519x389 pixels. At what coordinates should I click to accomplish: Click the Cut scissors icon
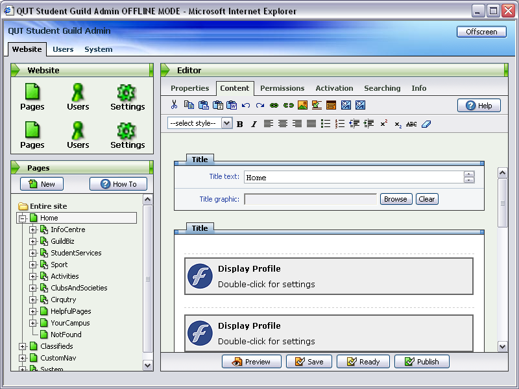(x=174, y=105)
